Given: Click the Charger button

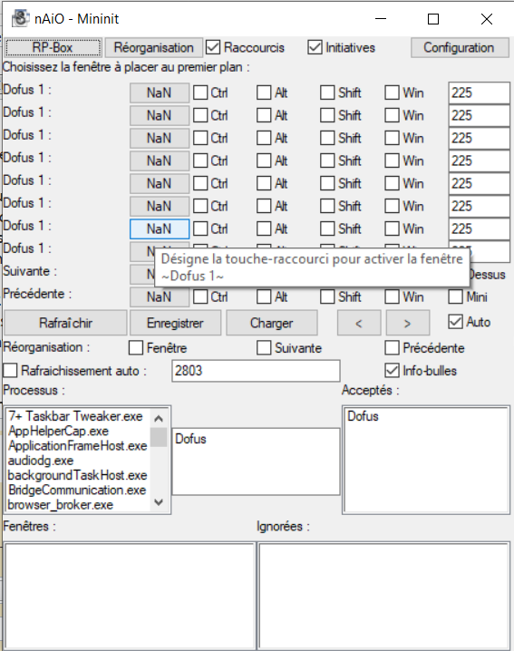Looking at the screenshot, I should pyautogui.click(x=272, y=323).
